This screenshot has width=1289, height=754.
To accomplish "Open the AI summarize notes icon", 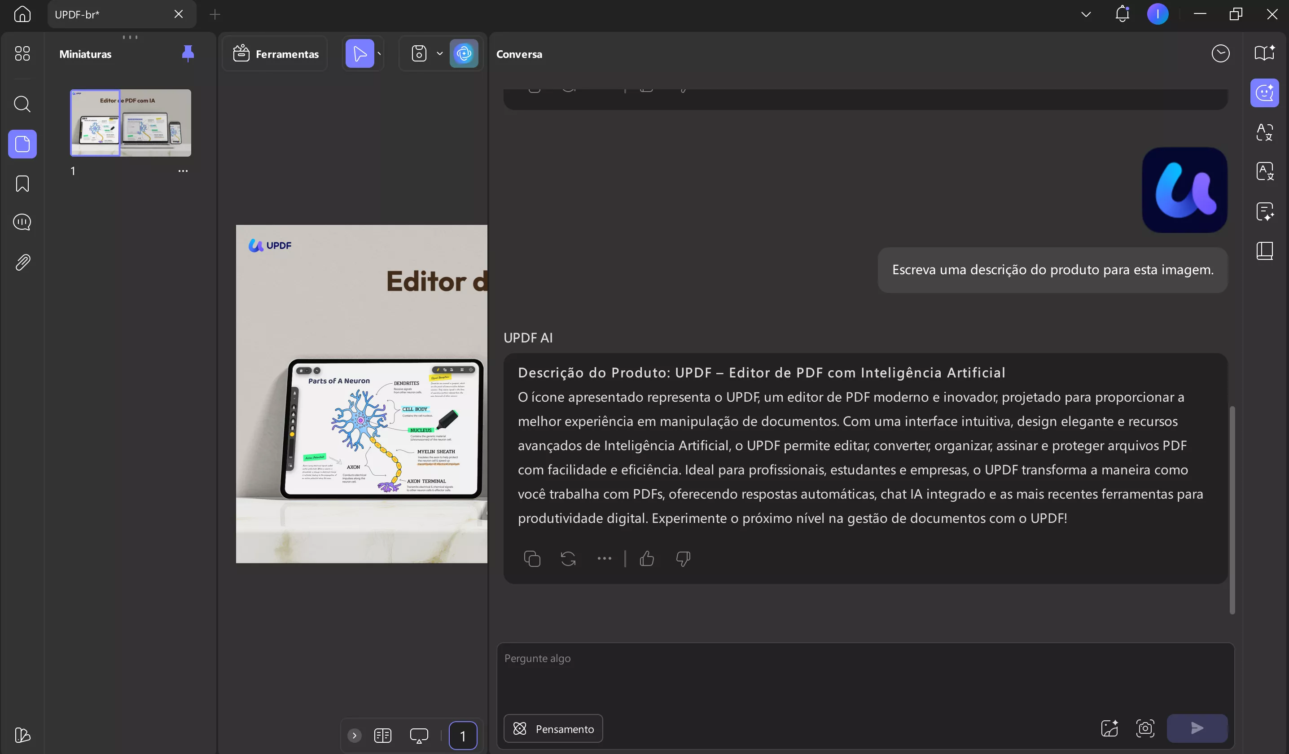I will coord(1264,211).
